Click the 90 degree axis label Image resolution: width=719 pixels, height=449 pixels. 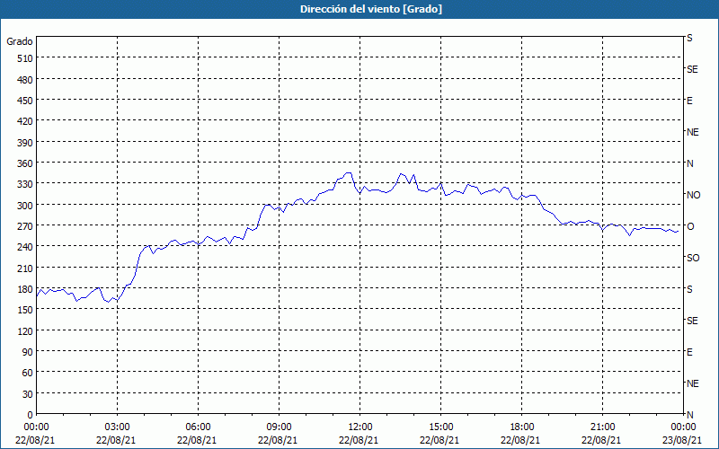(28, 352)
